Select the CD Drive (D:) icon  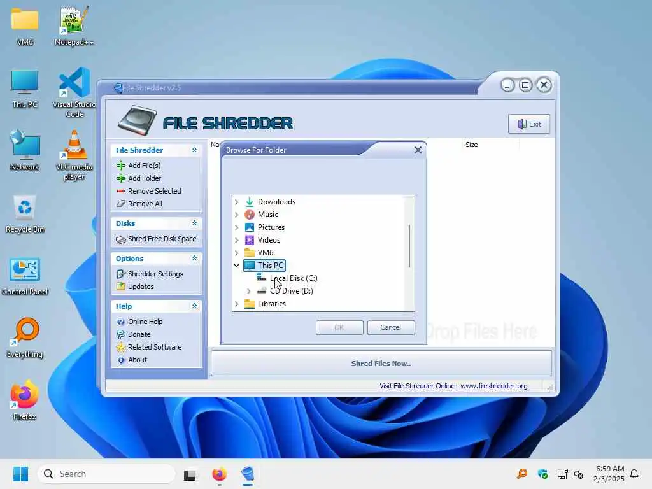pyautogui.click(x=262, y=290)
